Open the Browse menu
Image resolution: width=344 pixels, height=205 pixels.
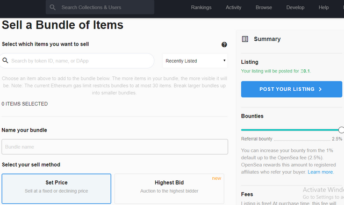[264, 7]
